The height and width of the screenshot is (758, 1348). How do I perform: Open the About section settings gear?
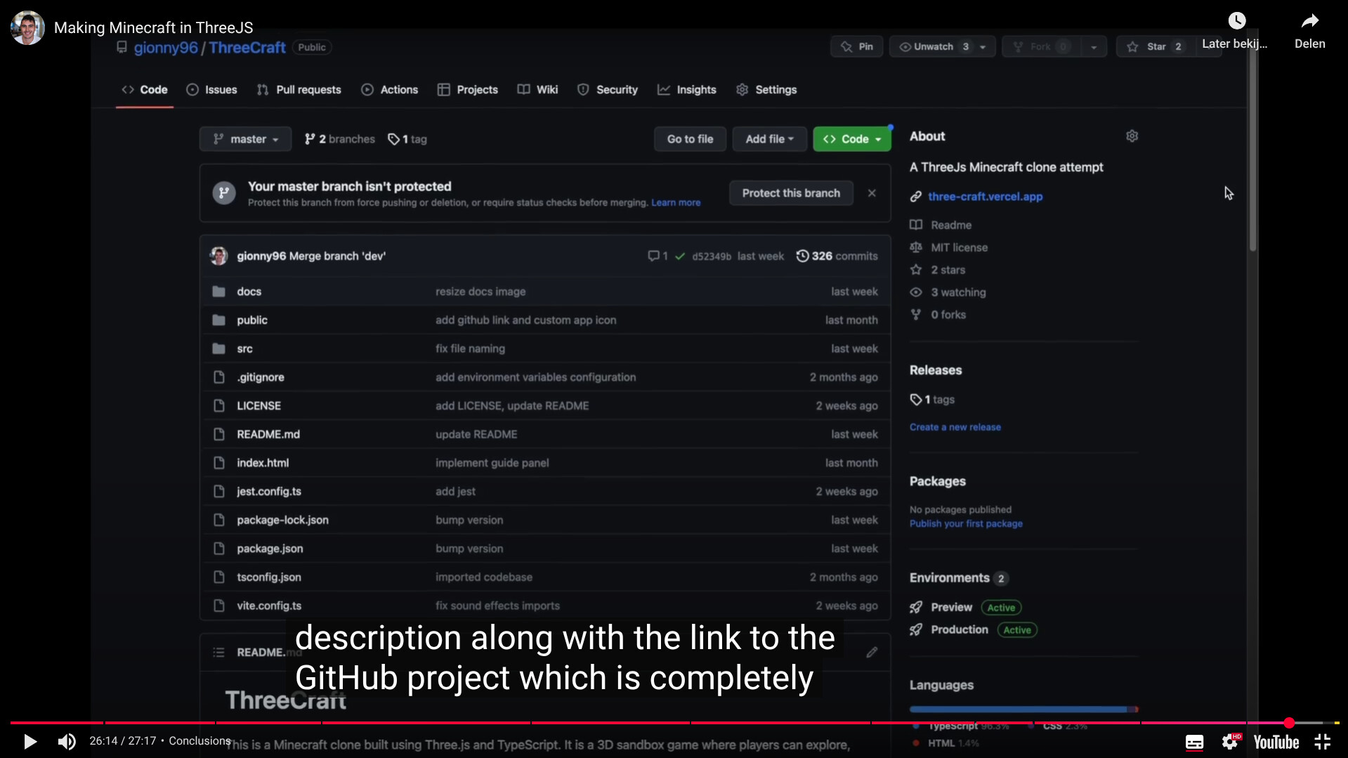click(1132, 136)
